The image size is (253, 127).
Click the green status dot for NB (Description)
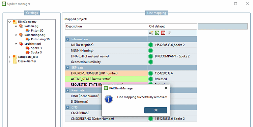pyautogui.click(x=150, y=45)
